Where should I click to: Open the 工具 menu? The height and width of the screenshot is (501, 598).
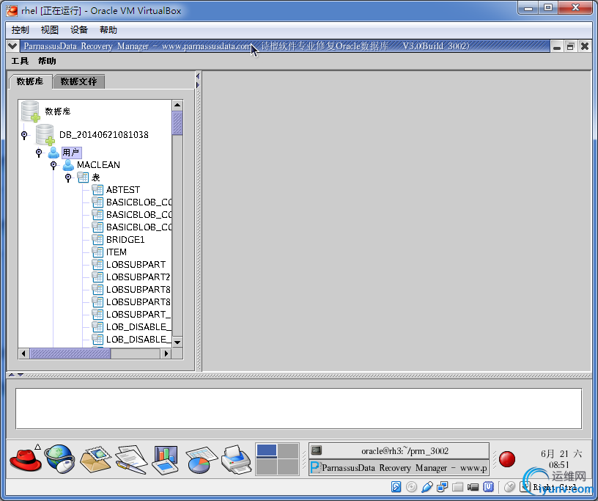click(20, 61)
